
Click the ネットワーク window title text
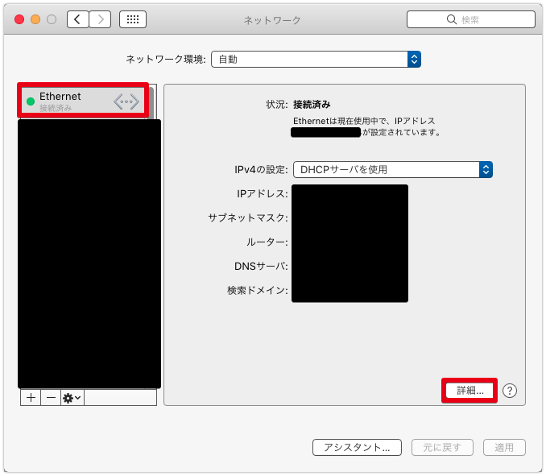(272, 20)
